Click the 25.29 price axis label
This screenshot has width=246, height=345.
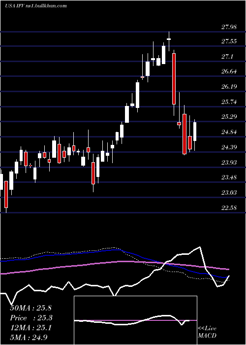(229, 117)
